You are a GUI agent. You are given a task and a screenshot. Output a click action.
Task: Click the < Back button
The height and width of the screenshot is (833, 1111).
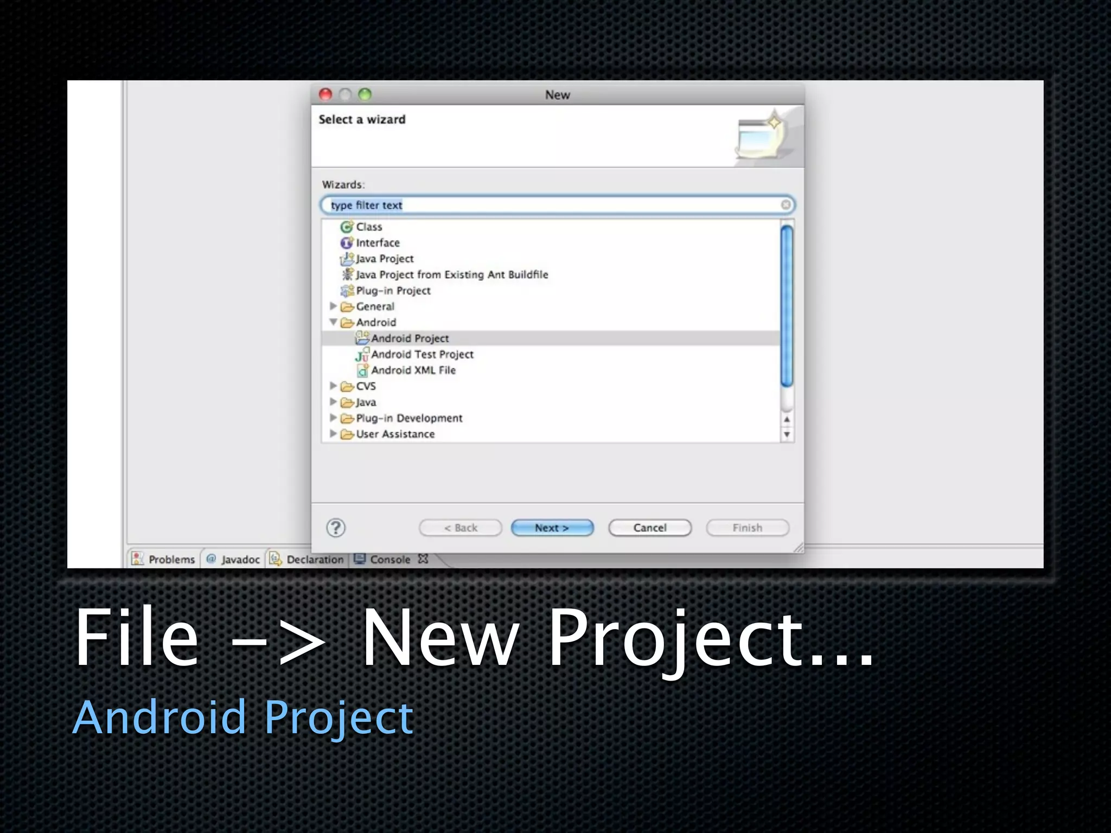(461, 528)
